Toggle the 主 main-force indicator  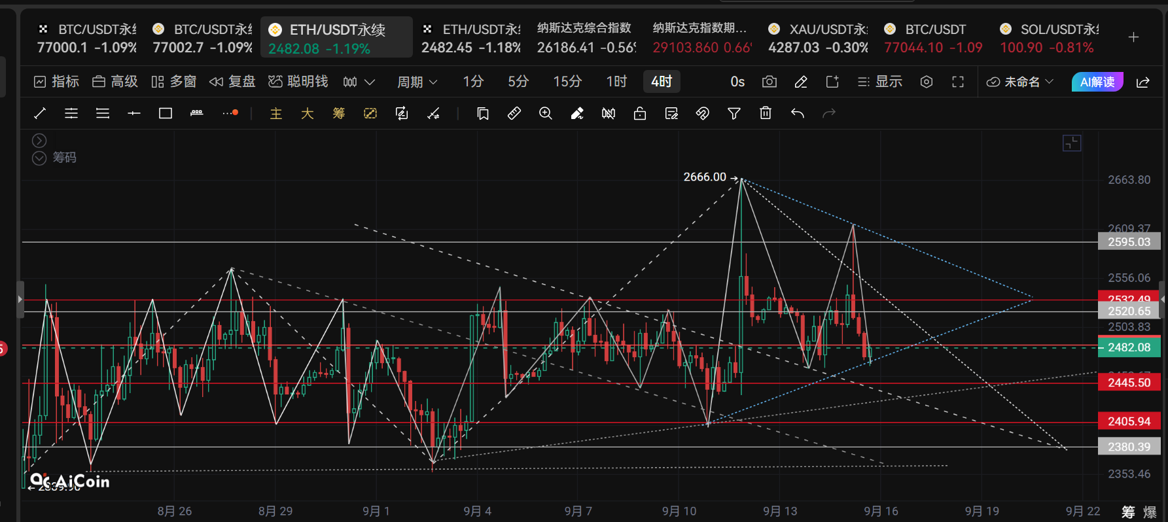coord(276,113)
